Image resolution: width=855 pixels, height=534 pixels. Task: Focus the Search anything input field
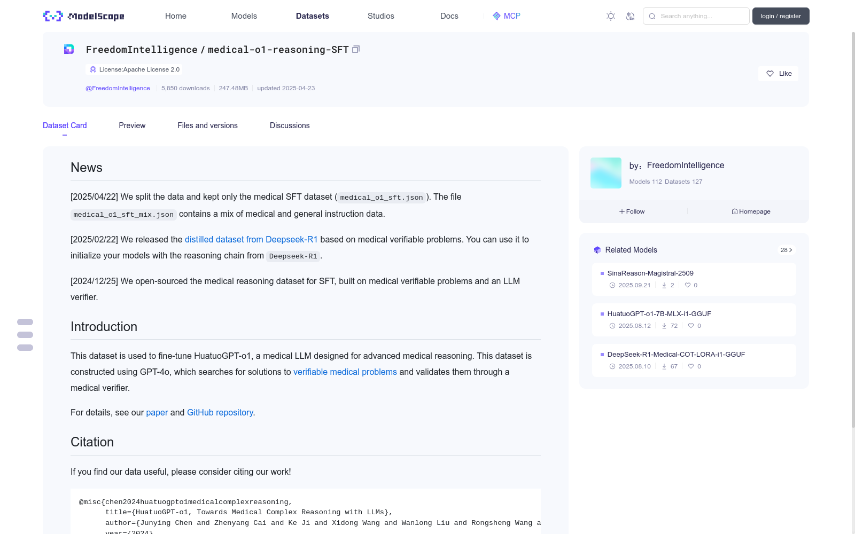pyautogui.click(x=696, y=16)
